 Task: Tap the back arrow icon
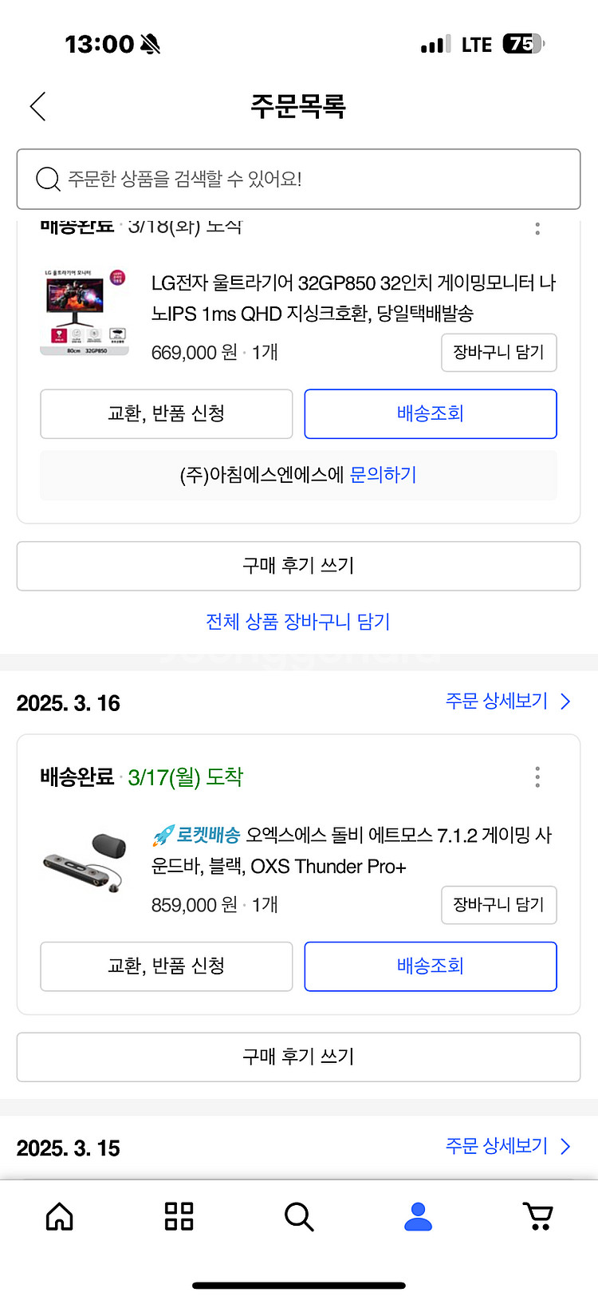click(x=37, y=106)
